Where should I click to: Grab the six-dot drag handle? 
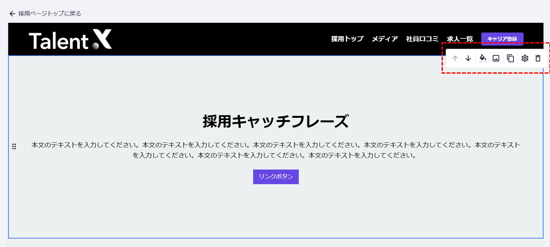[x=14, y=146]
